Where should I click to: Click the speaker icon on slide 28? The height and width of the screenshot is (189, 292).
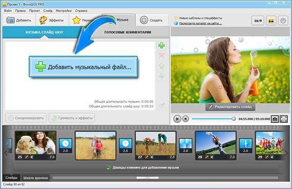tap(212, 157)
